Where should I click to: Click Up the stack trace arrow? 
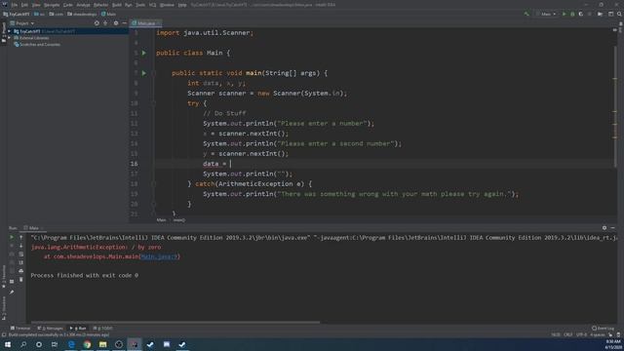pyautogui.click(x=21, y=237)
